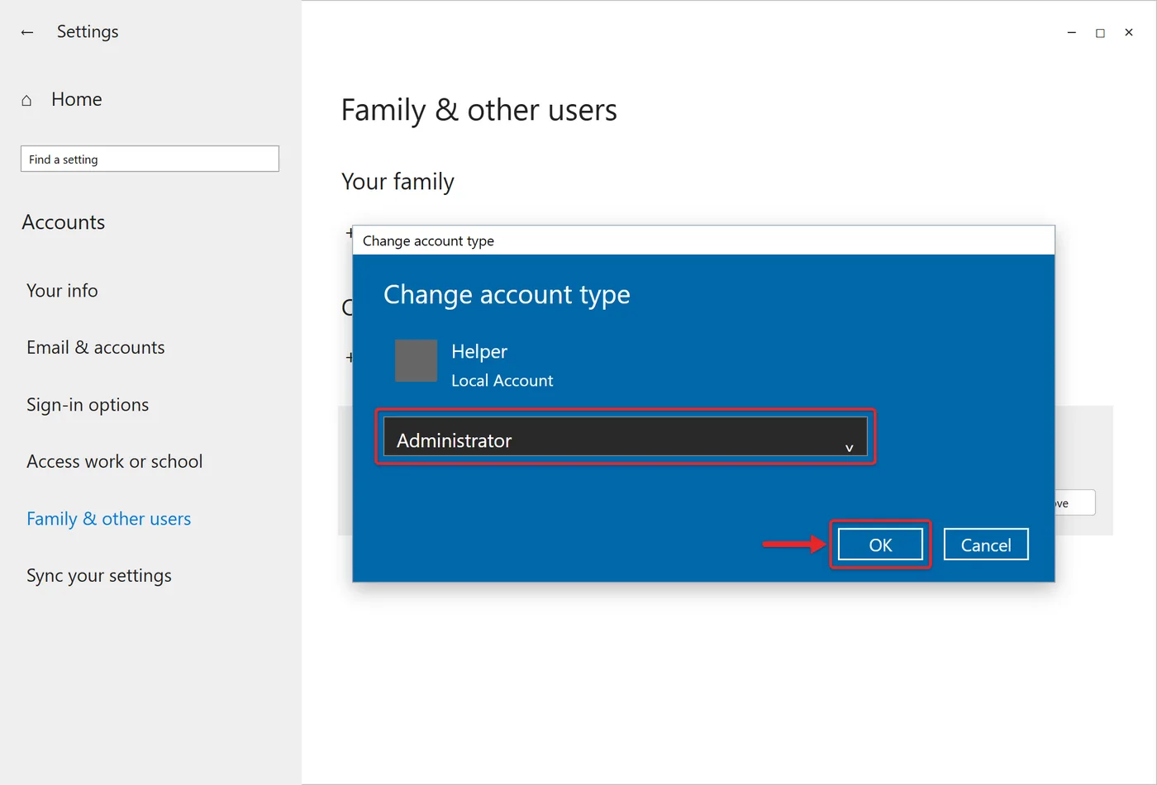Click the dropdown chevron arrow
Screen dimensions: 1157x785
coord(849,448)
